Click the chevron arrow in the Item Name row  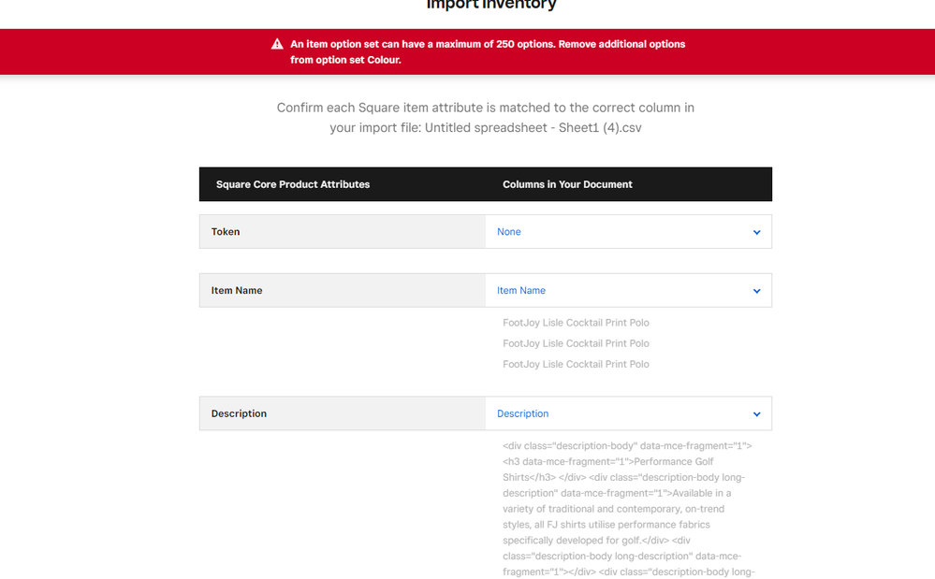tap(756, 291)
